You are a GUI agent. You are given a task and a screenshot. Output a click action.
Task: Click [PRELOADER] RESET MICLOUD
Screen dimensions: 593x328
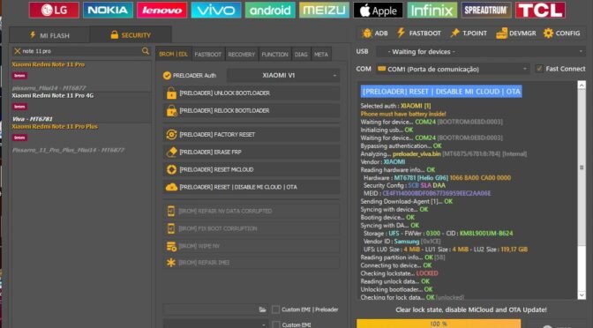[x=251, y=169]
